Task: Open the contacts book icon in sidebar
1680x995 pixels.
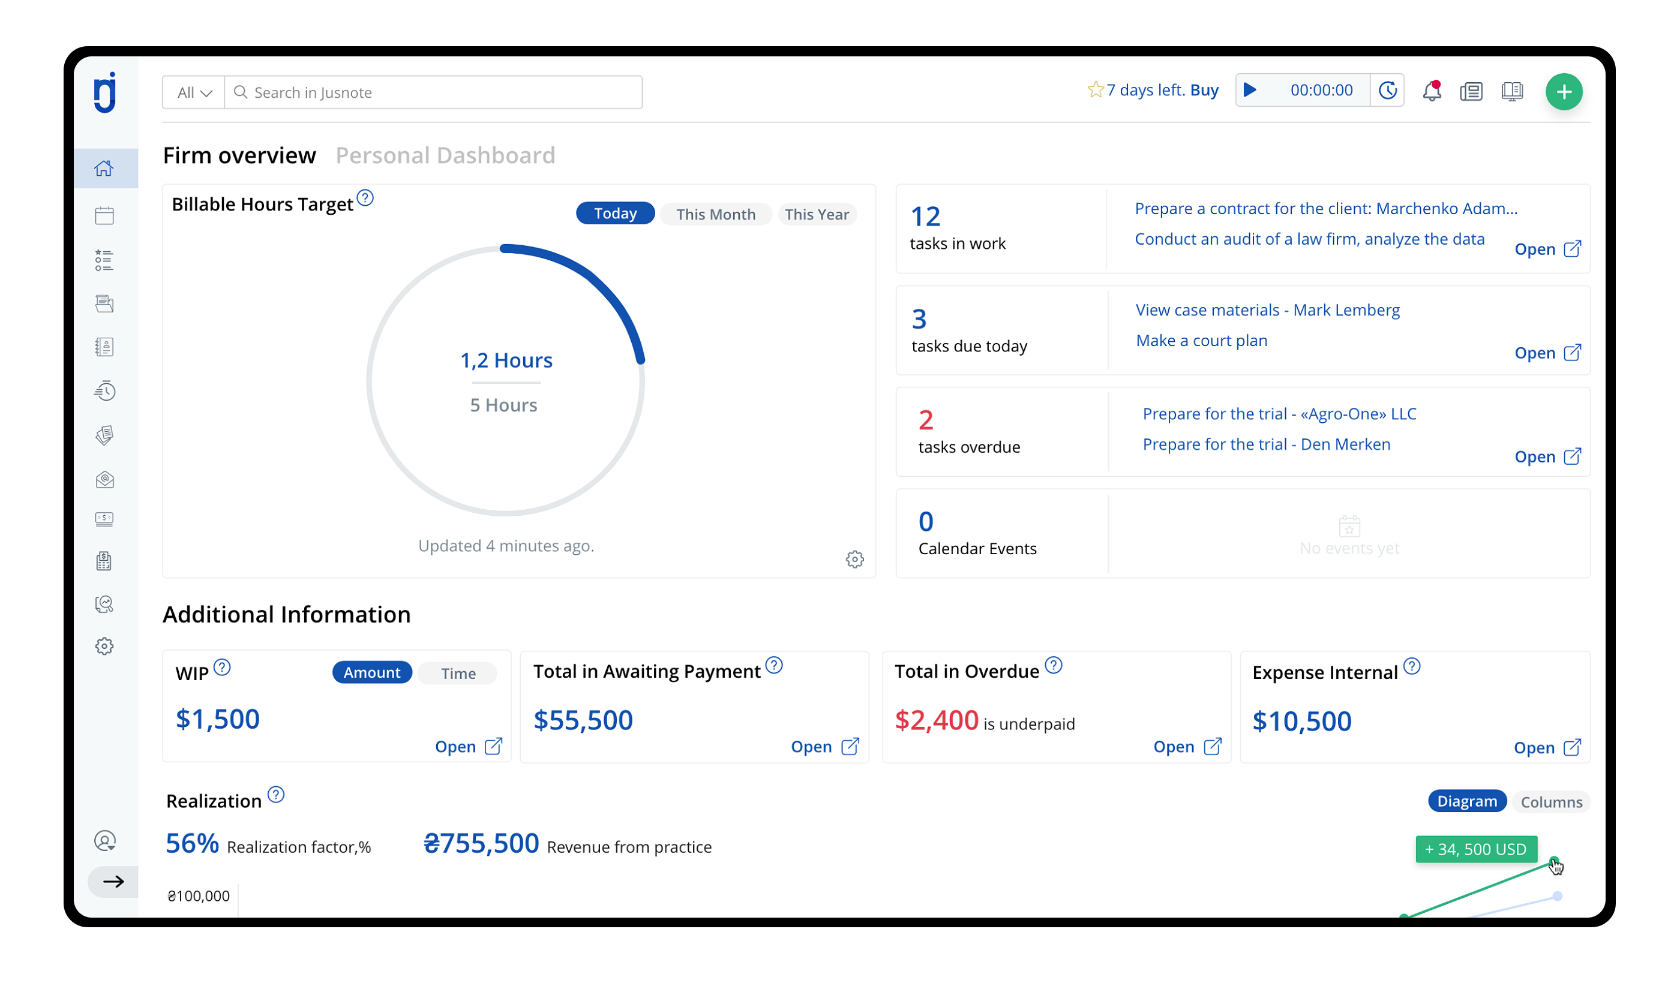Action: (x=104, y=347)
